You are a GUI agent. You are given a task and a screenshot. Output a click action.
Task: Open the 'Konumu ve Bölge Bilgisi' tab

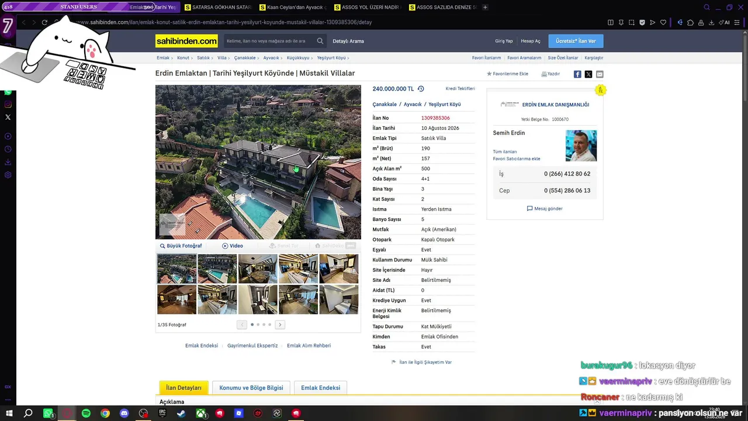click(251, 388)
